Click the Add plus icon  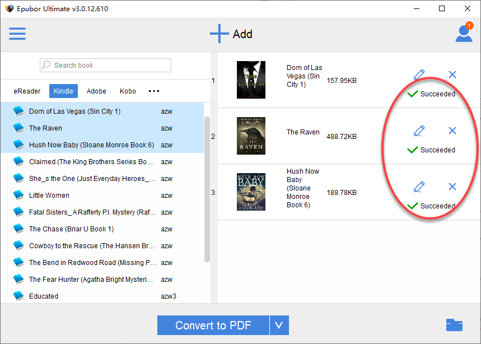click(x=219, y=34)
